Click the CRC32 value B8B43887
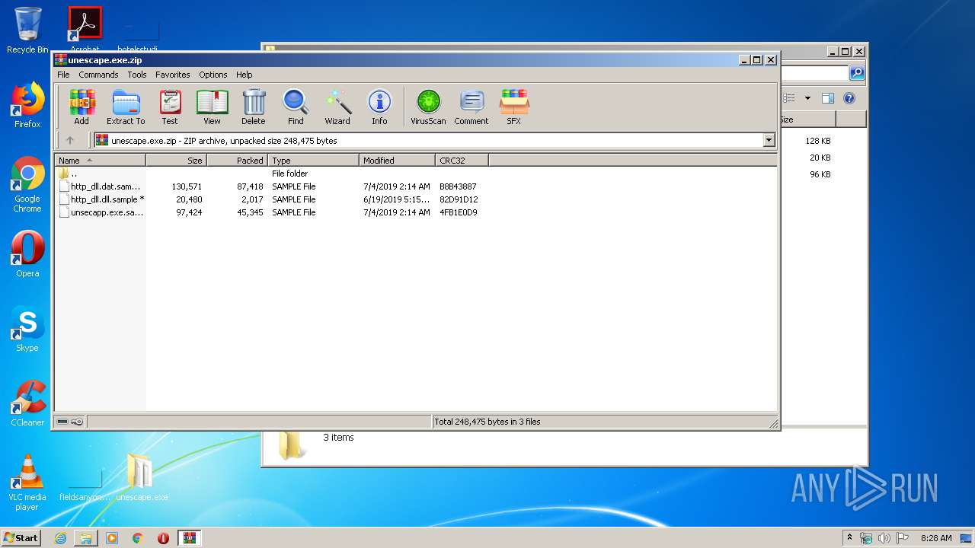 click(458, 186)
